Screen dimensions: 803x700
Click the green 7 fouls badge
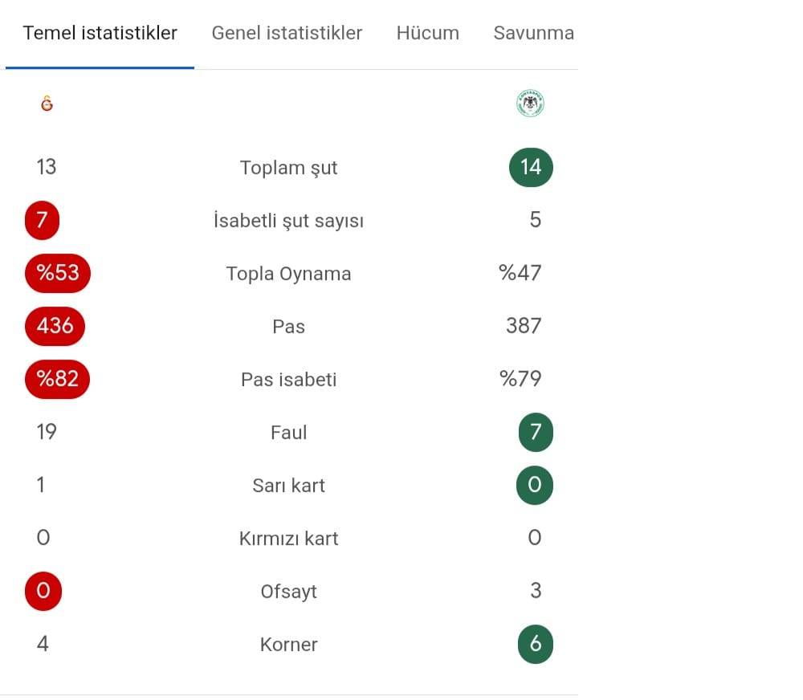pos(536,433)
